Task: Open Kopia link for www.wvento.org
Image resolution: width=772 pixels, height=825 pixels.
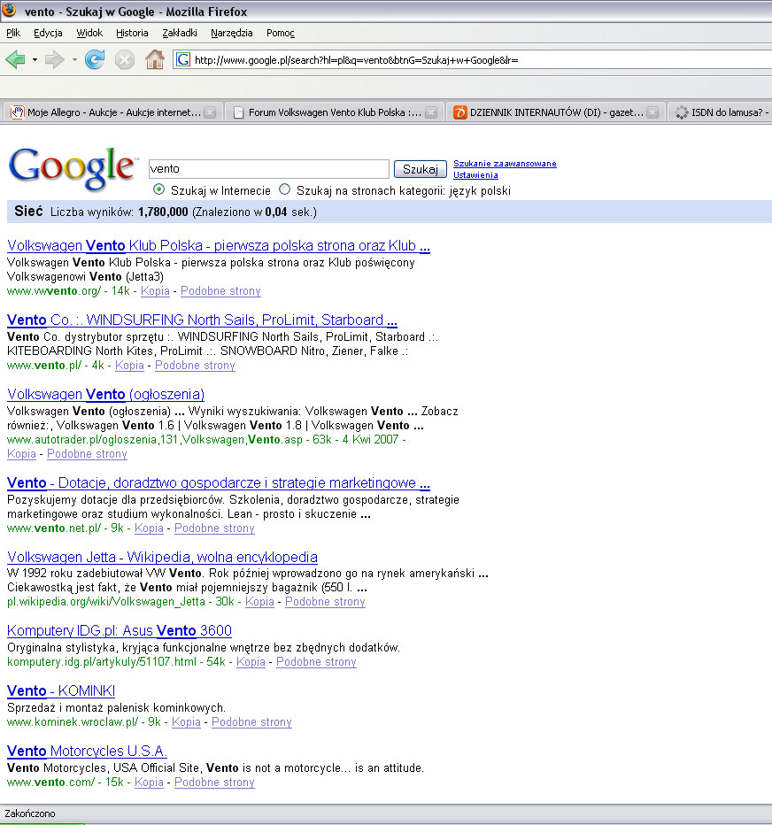Action: click(155, 291)
